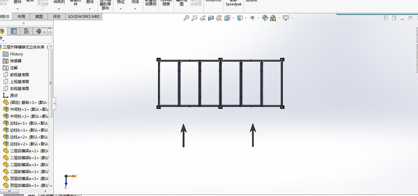Click feature tree scroll-up arrow

[x=51, y=47]
